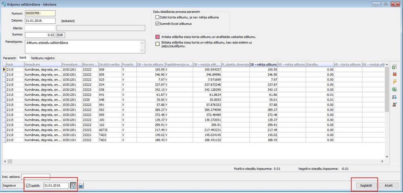Click the '(ieskaitot)' label next to Datums
This screenshot has width=403, height=193.
(68, 21)
